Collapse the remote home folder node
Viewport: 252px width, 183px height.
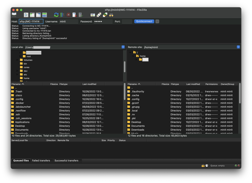133,56
